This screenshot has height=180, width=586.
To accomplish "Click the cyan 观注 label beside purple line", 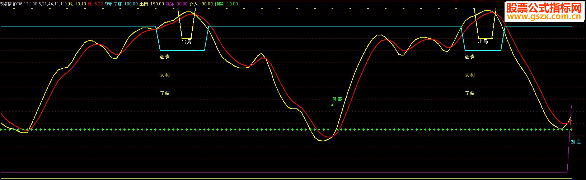I will 576,142.
